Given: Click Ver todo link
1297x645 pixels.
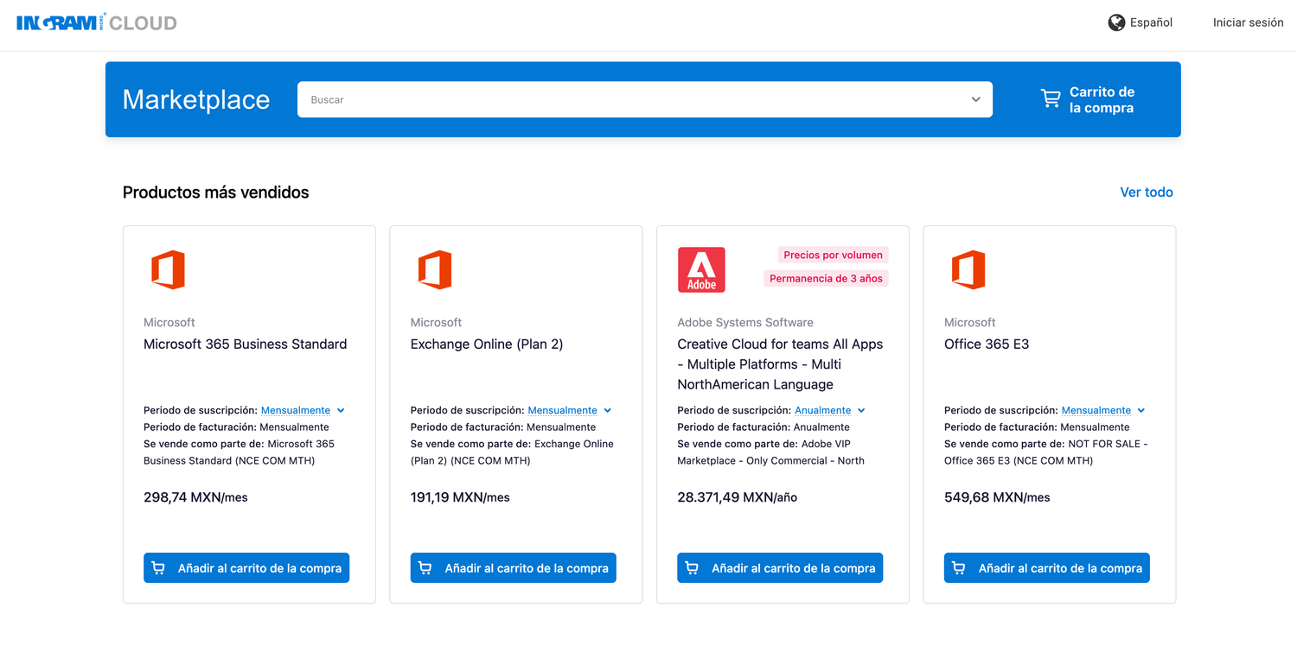Looking at the screenshot, I should point(1147,193).
